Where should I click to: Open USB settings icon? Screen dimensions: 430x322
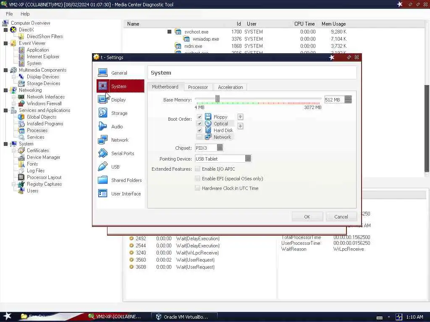tap(102, 167)
